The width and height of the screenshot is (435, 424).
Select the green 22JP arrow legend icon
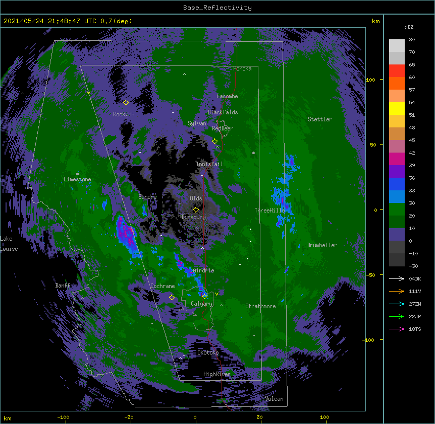[397, 316]
